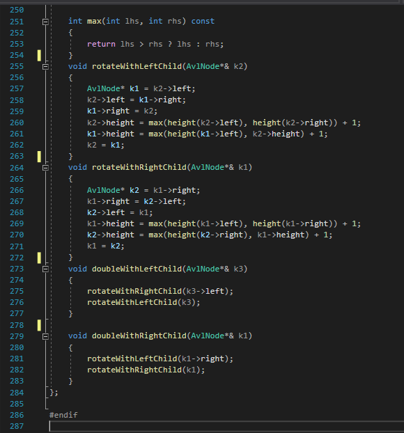Click k1->right = k2 on line 259

click(122, 111)
